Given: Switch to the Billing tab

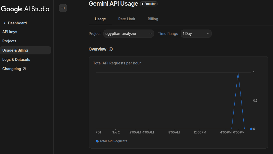Looking at the screenshot, I should (x=153, y=19).
